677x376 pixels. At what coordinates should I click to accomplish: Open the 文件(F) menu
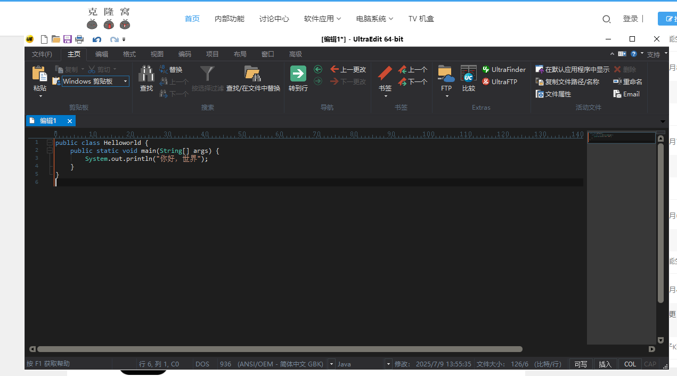[42, 54]
